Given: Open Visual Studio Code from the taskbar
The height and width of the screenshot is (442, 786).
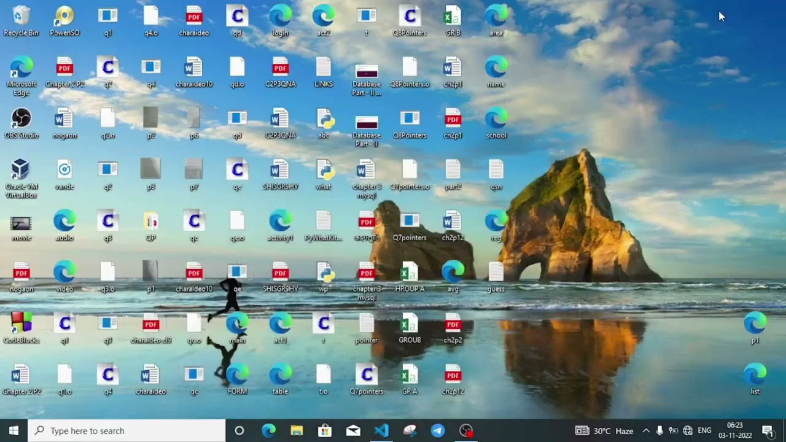Looking at the screenshot, I should 381,431.
